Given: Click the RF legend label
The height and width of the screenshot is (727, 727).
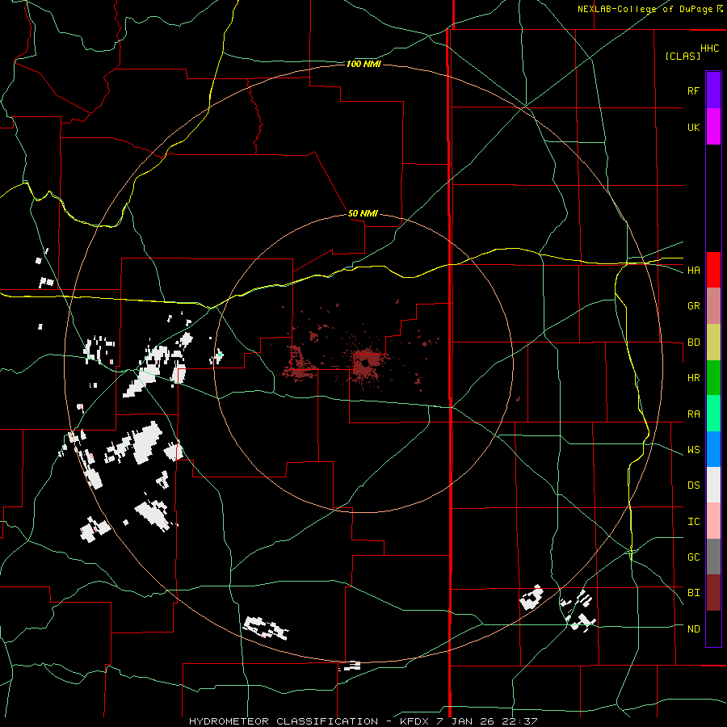Looking at the screenshot, I should click(x=693, y=90).
